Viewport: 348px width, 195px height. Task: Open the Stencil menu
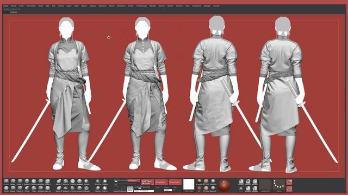click(161, 6)
